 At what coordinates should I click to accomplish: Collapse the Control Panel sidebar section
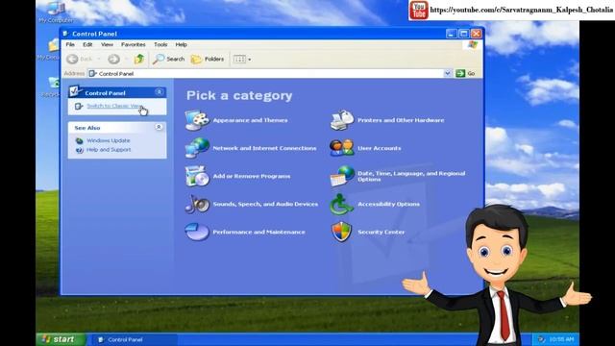point(160,92)
